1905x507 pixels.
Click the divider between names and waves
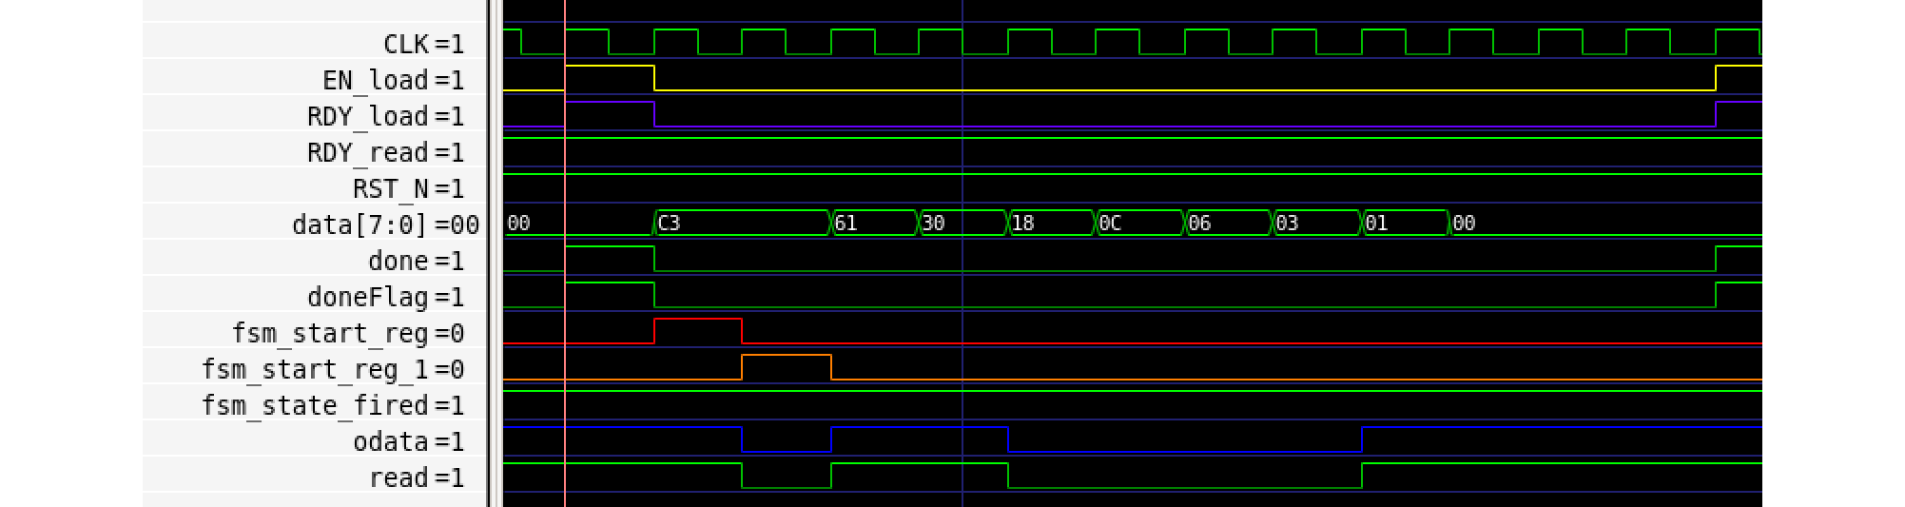point(491,253)
